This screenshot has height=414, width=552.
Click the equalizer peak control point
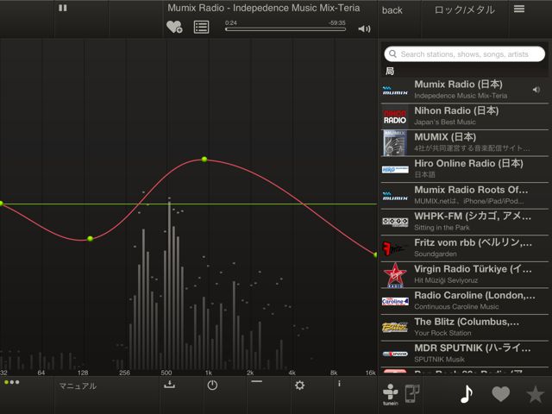pos(204,159)
